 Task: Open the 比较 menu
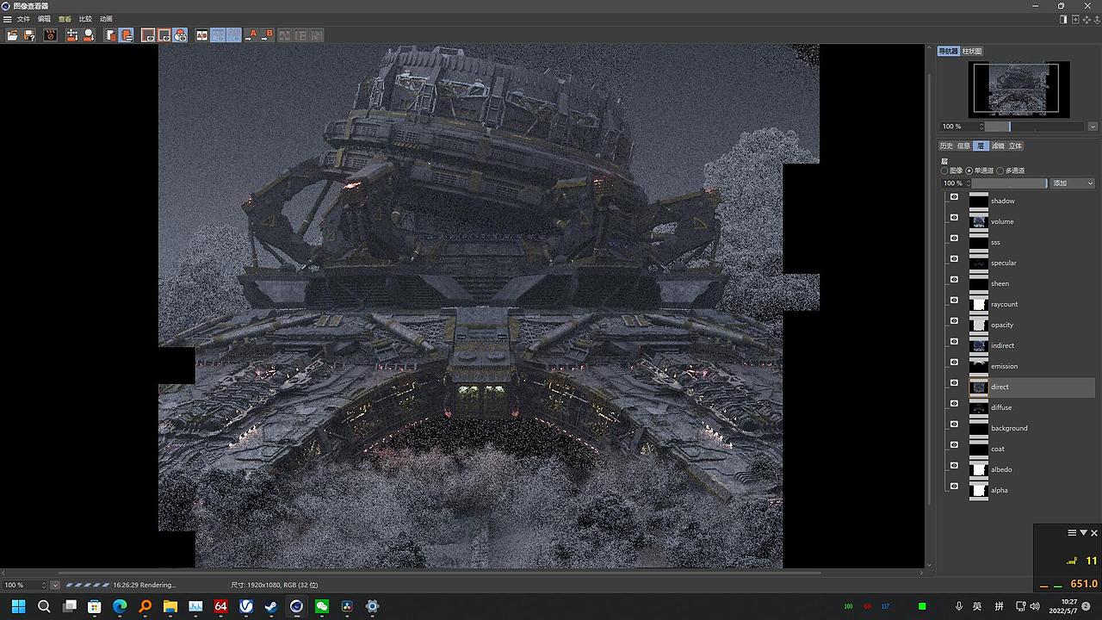(85, 19)
